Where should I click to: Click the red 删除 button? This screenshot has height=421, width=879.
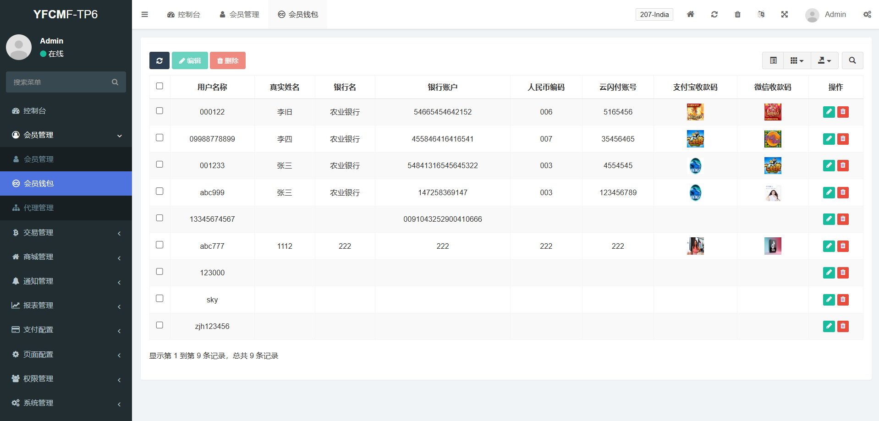(228, 60)
